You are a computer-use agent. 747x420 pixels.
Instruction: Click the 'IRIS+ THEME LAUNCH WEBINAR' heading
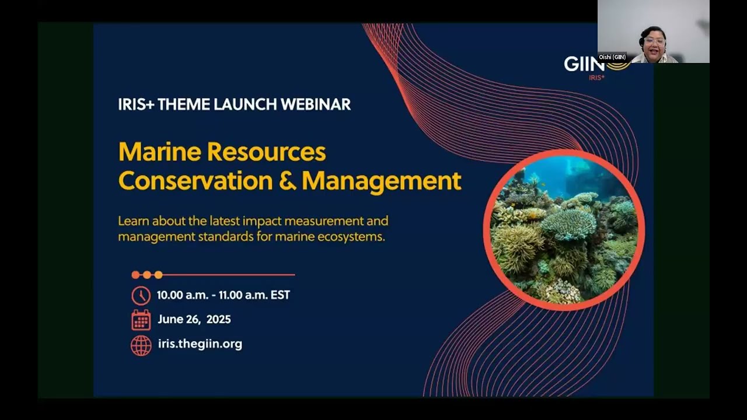[x=234, y=104]
